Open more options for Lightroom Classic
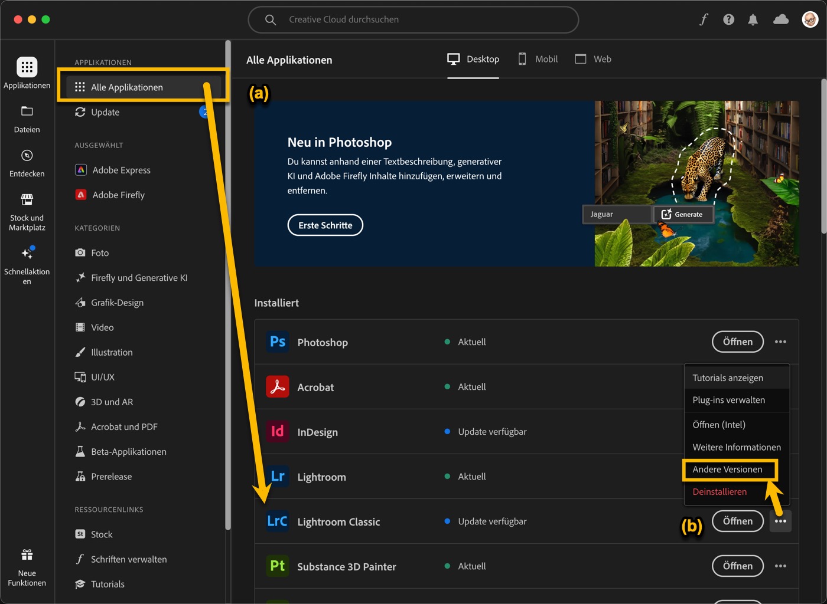 (780, 521)
